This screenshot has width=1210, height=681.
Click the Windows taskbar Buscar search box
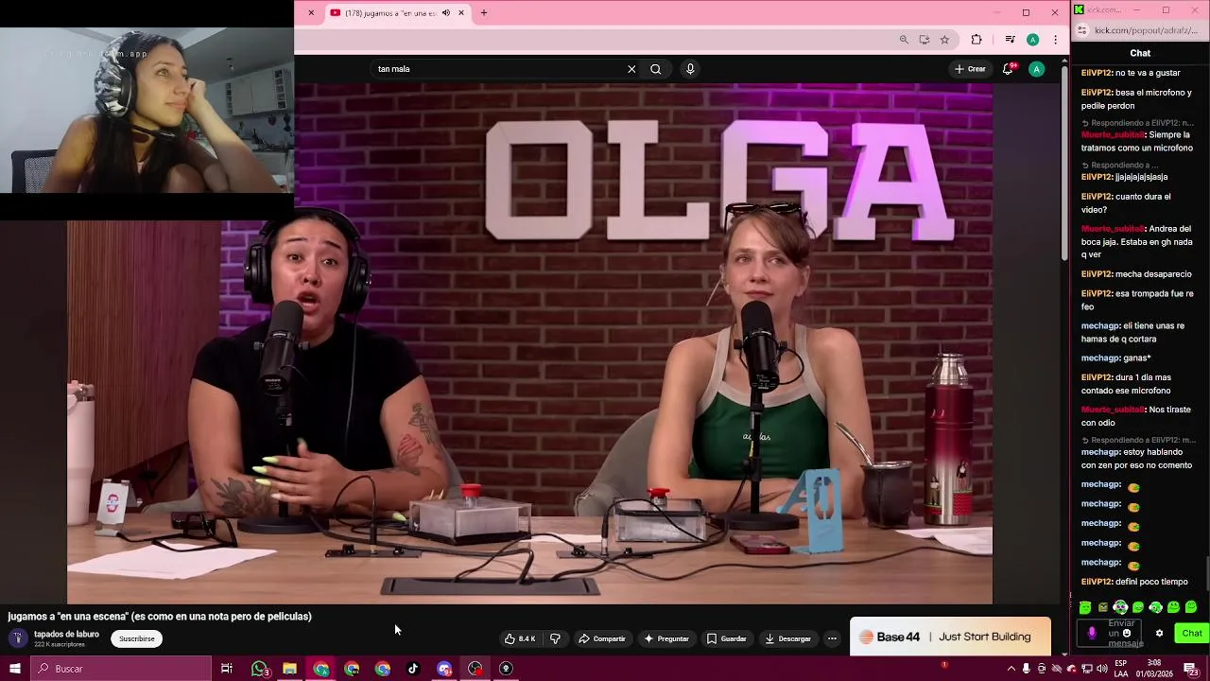coord(121,669)
